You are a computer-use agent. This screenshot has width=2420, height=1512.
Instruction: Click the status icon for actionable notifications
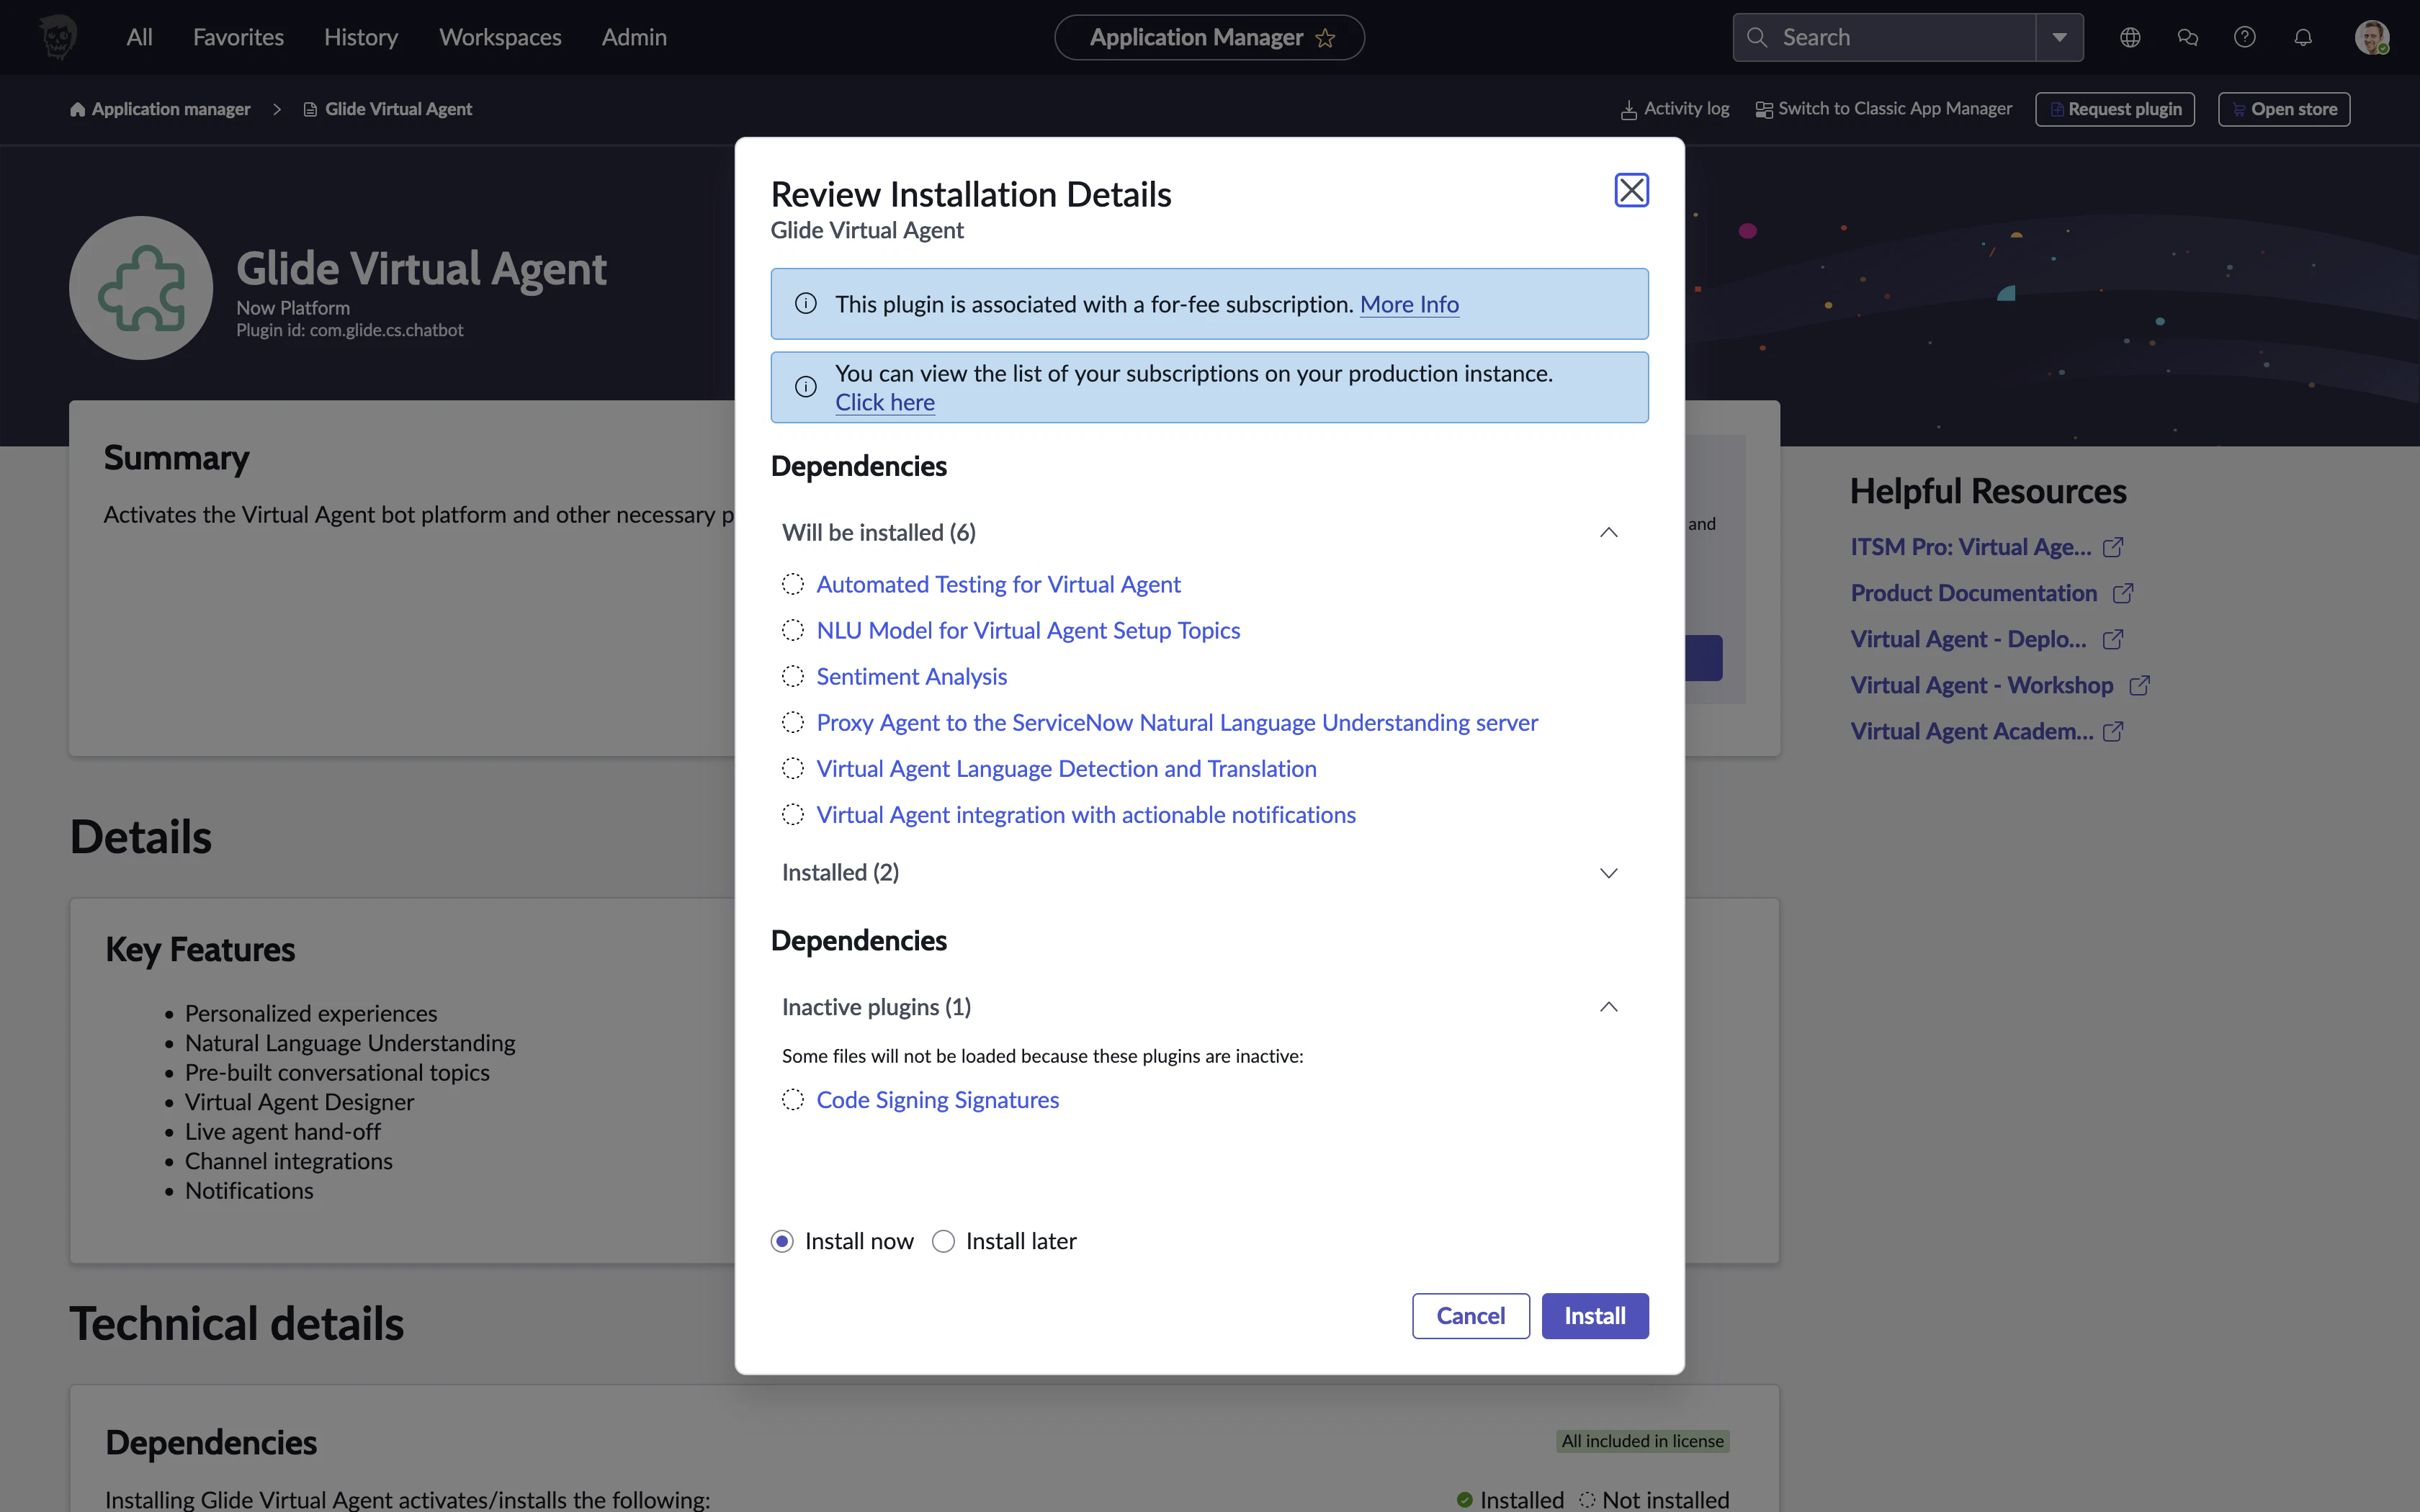click(792, 814)
